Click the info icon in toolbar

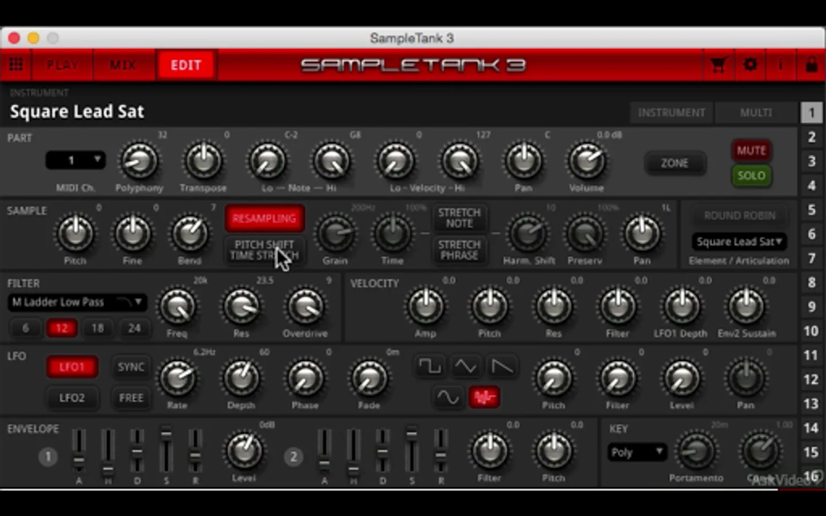tap(780, 65)
